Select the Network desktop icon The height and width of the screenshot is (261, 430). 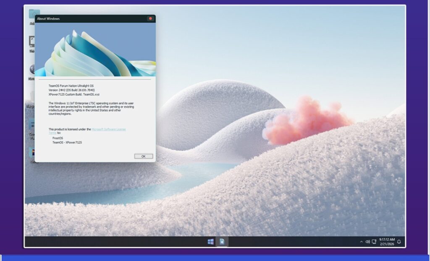[32, 69]
